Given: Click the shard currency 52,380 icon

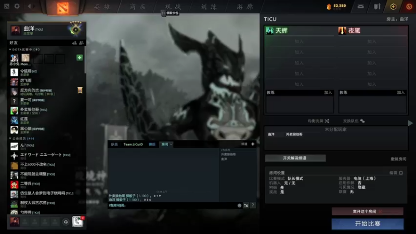Looking at the screenshot, I should (329, 7).
